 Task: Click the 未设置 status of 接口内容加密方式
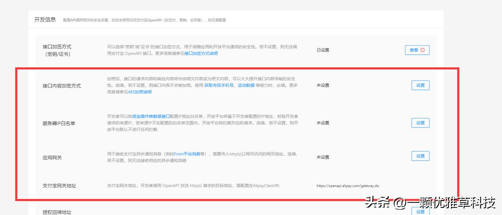coord(323,85)
